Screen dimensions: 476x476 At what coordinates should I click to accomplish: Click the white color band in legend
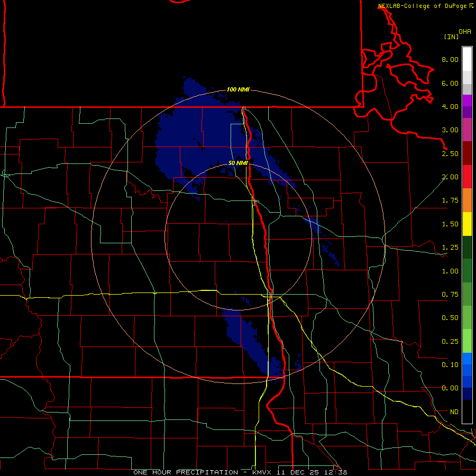coord(467,59)
